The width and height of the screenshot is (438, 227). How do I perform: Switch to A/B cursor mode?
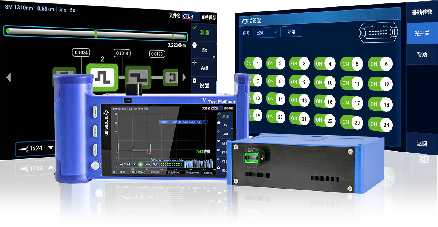(x=204, y=67)
